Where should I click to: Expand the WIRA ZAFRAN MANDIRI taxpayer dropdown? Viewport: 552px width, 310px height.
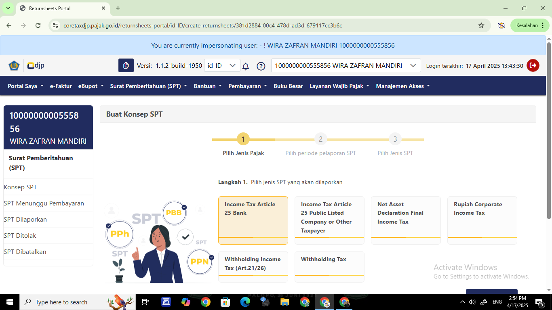coord(346,65)
